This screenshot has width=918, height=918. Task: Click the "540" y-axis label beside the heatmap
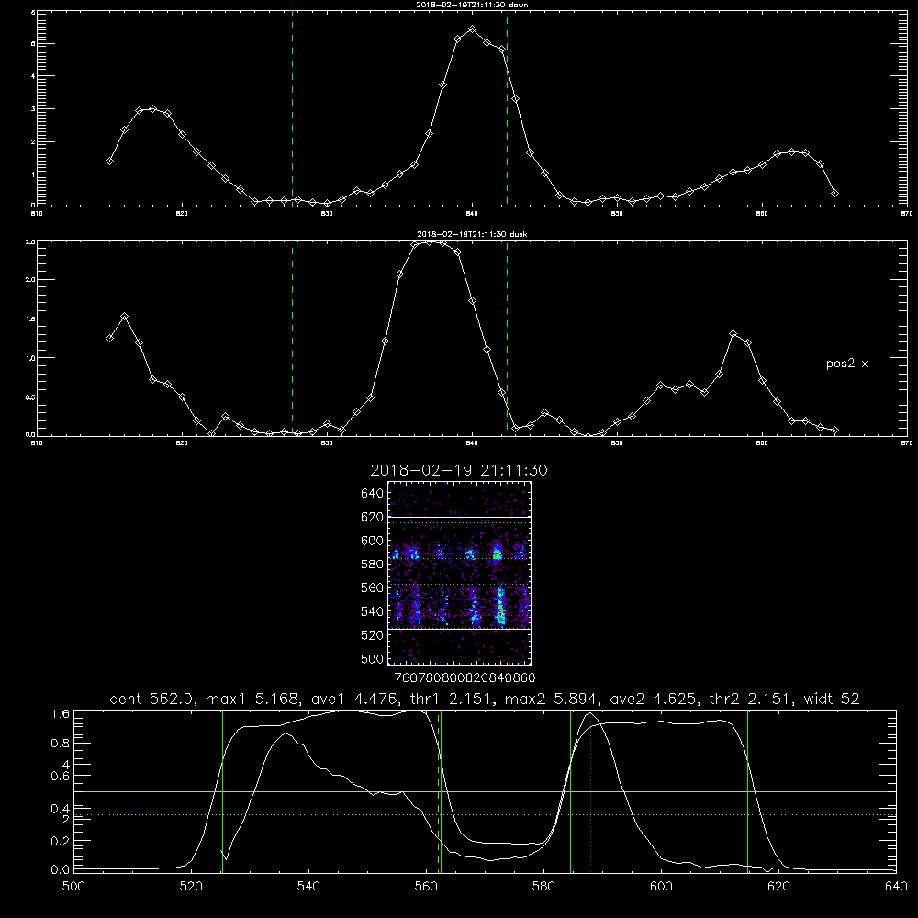(373, 611)
